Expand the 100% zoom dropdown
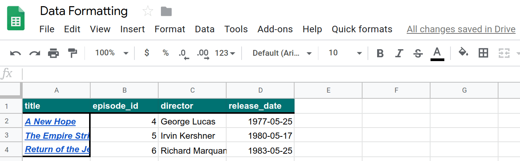The image size is (520, 161). coord(111,53)
